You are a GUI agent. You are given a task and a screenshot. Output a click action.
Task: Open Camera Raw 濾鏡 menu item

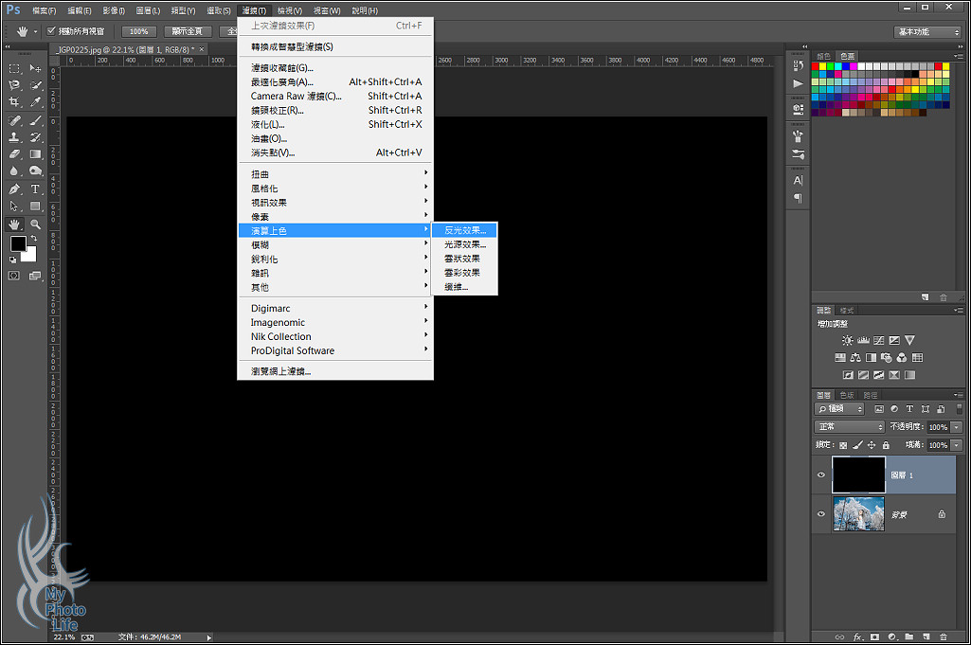(x=296, y=96)
